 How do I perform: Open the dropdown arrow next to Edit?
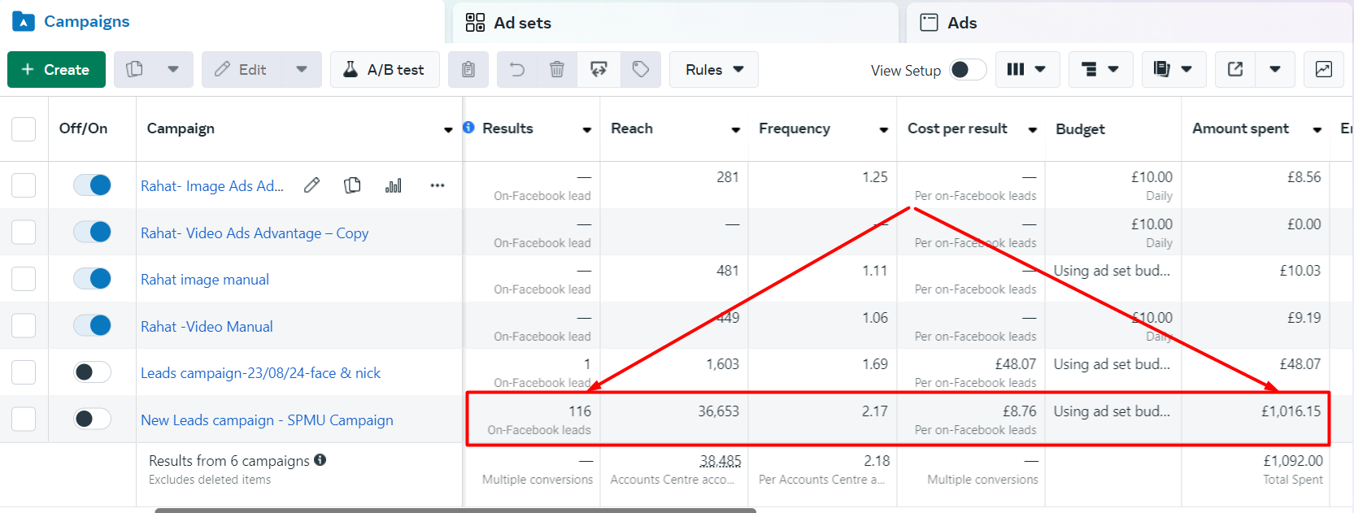click(x=302, y=70)
